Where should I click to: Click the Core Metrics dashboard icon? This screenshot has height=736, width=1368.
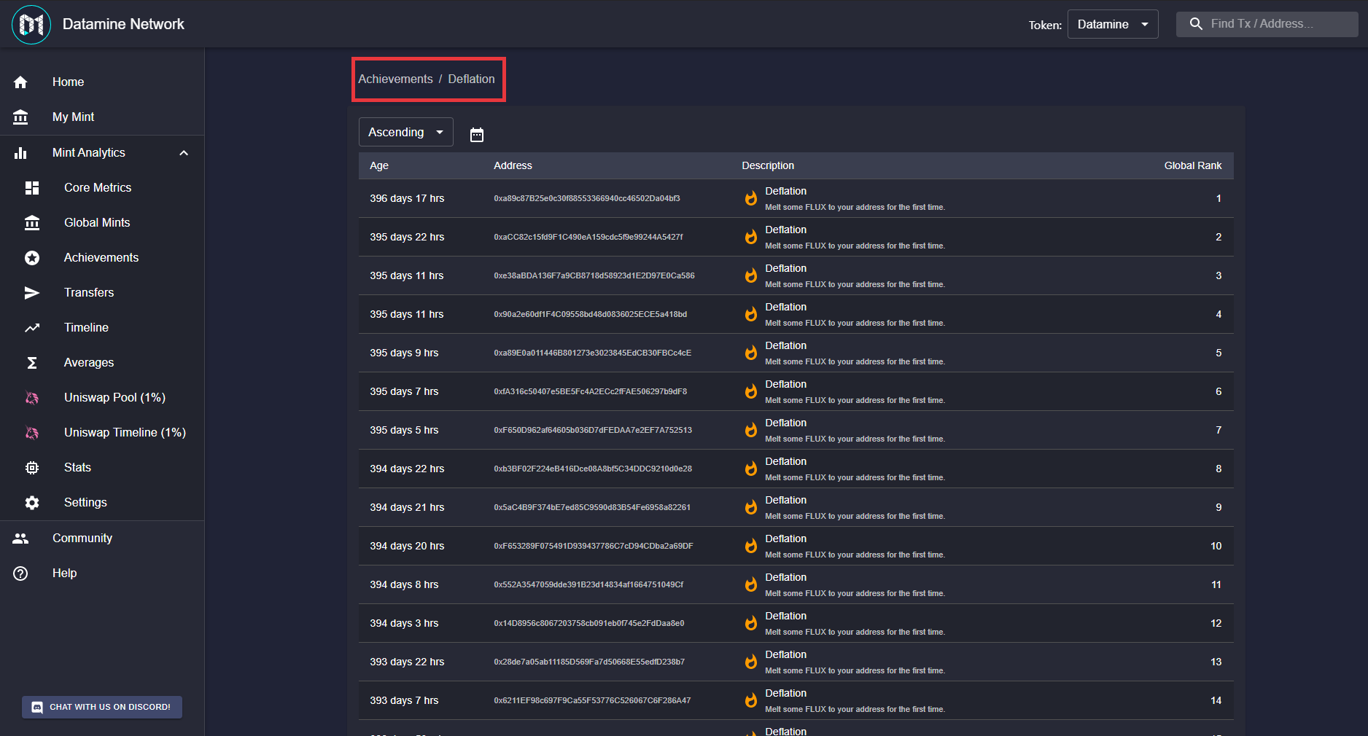pos(32,188)
